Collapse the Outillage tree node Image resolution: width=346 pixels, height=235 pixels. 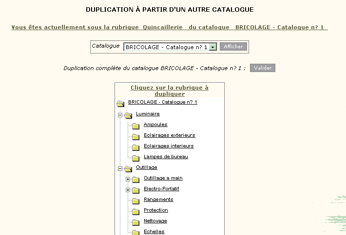(120, 168)
